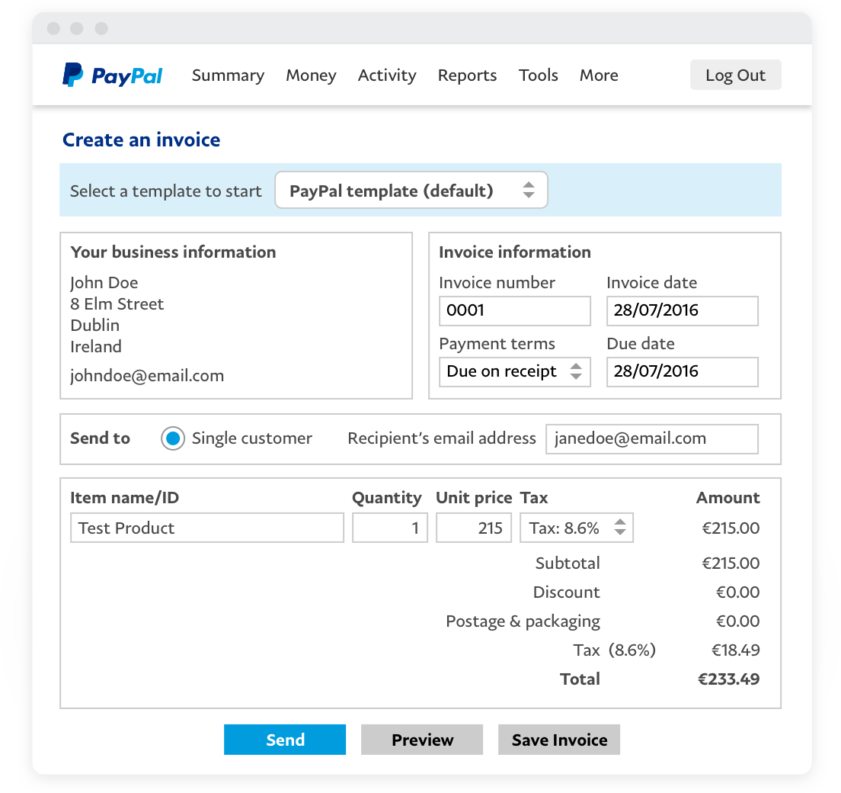
Task: Click the Invoice number field
Action: tap(514, 310)
